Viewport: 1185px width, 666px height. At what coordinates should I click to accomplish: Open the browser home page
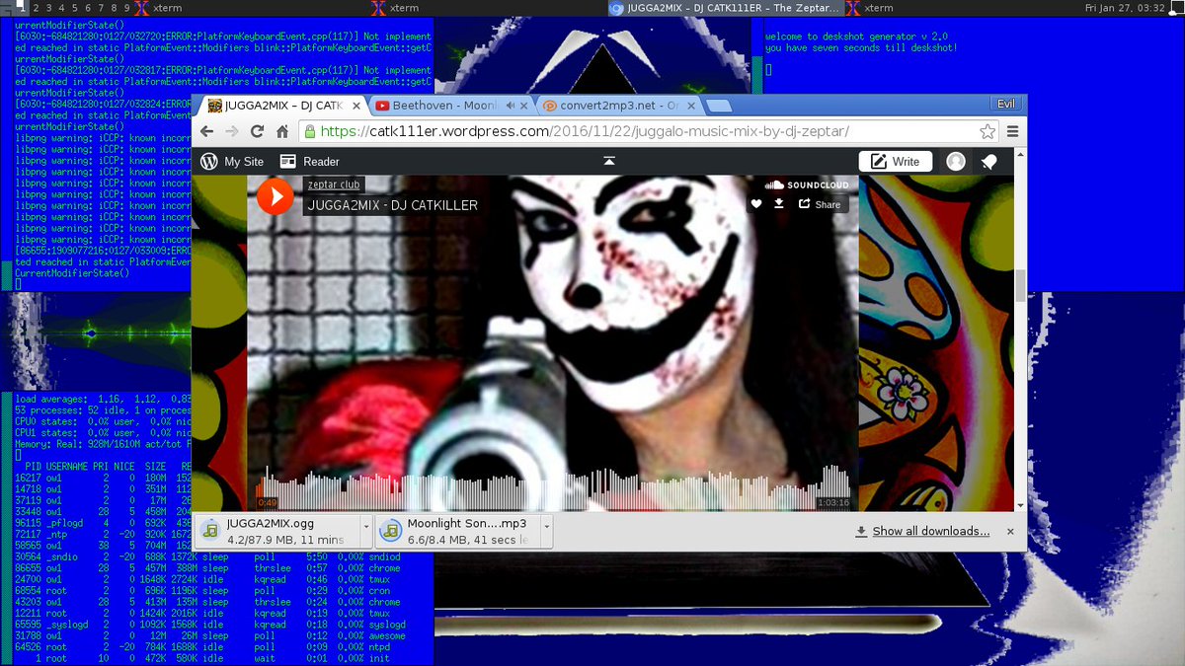[281, 131]
